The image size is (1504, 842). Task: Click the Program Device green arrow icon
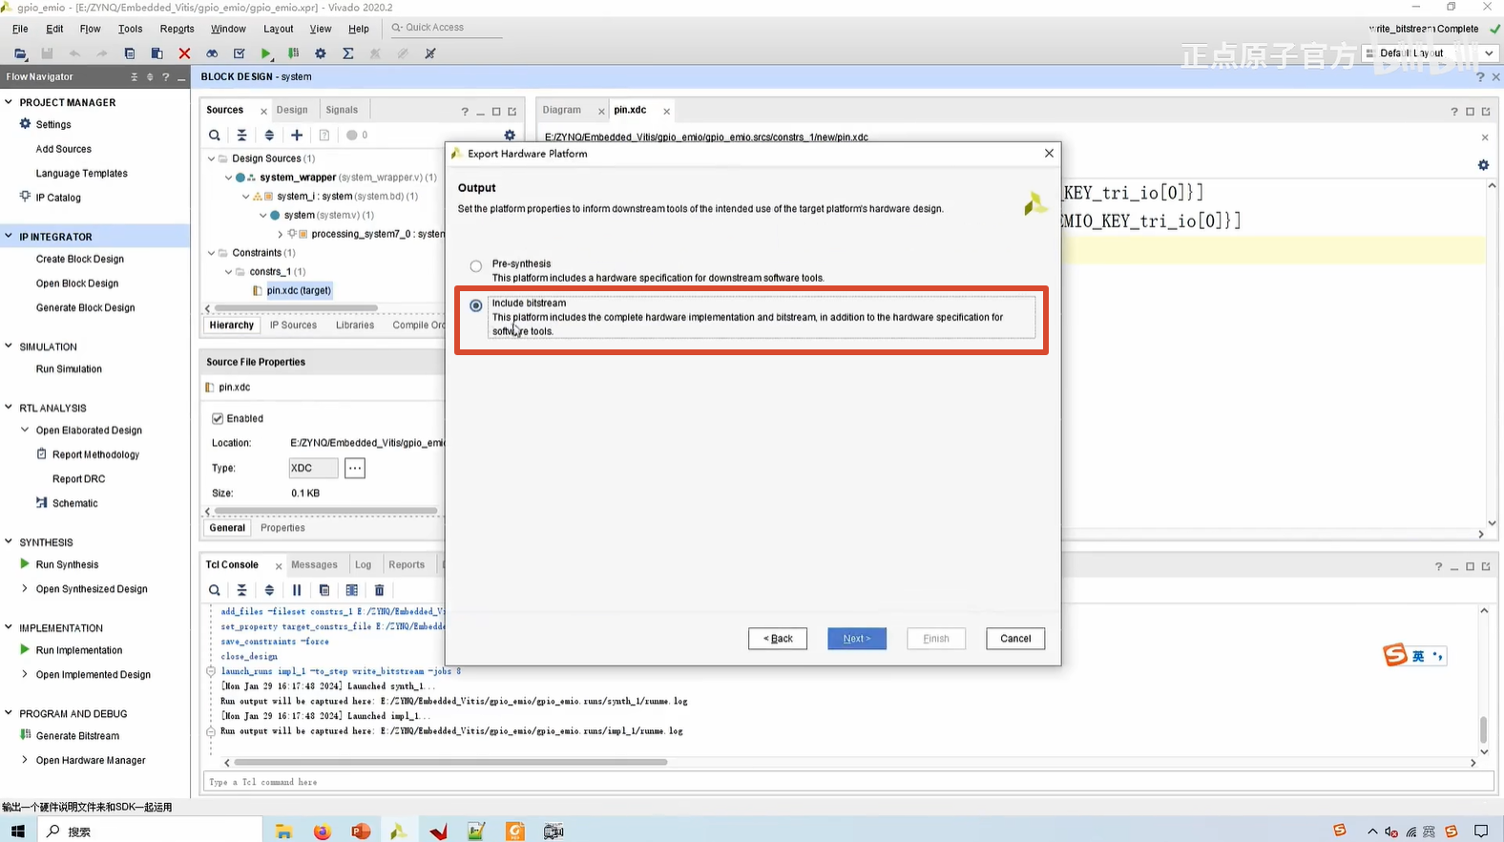(x=293, y=53)
